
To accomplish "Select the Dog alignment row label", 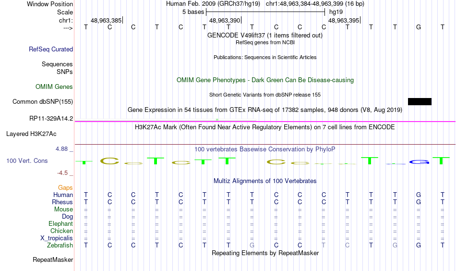I will point(67,217).
